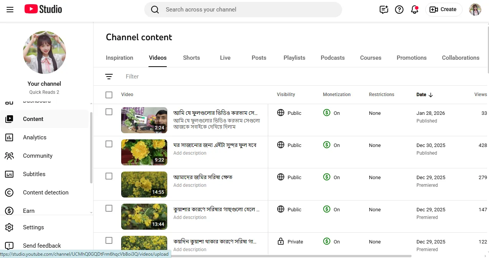Switch to the Courses tab
This screenshot has width=489, height=258.
(x=370, y=58)
